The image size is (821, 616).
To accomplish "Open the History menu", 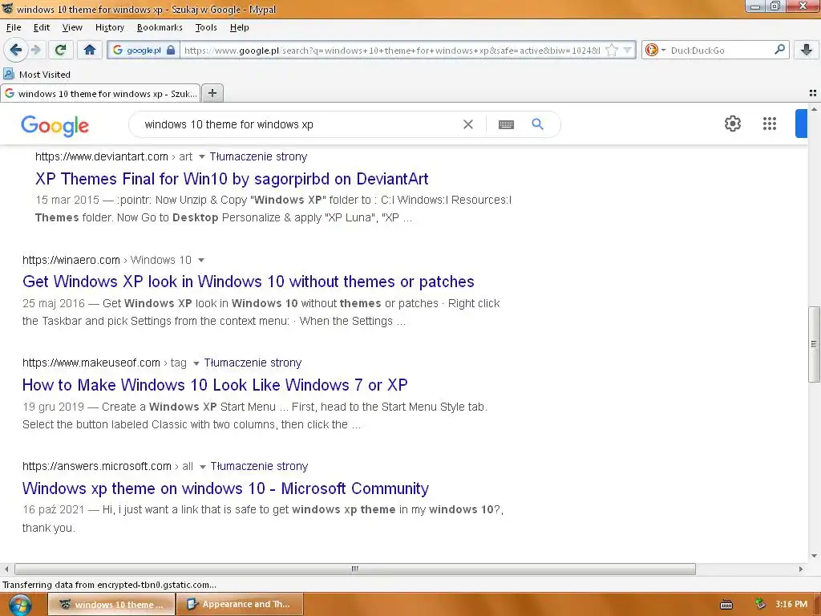I will tap(109, 27).
